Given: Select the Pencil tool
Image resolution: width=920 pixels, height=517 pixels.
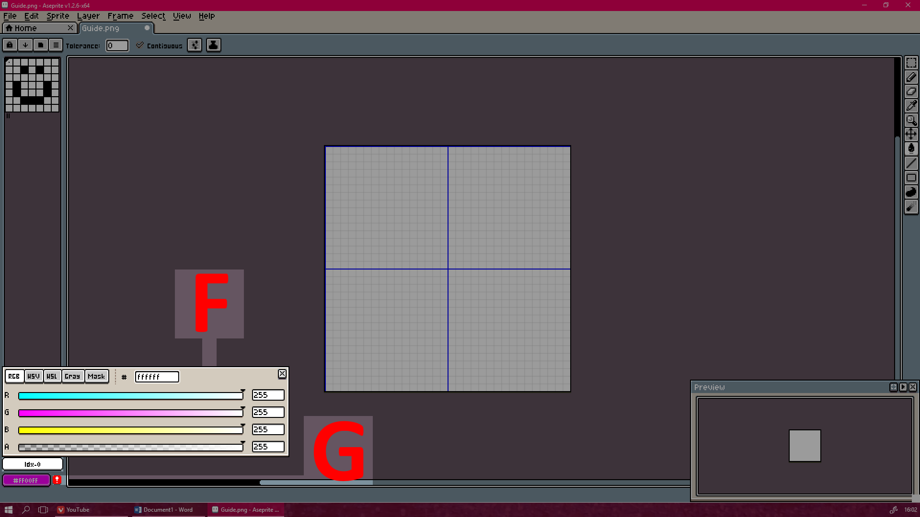Looking at the screenshot, I should tap(911, 78).
